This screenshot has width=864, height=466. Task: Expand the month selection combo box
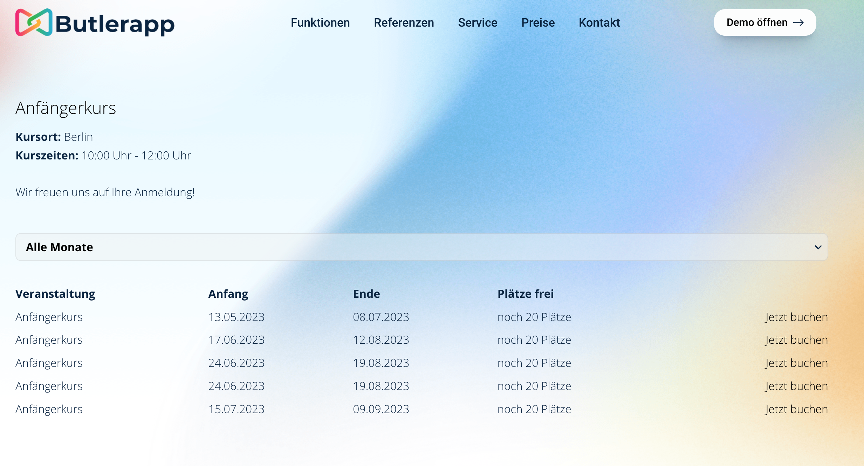click(x=420, y=247)
